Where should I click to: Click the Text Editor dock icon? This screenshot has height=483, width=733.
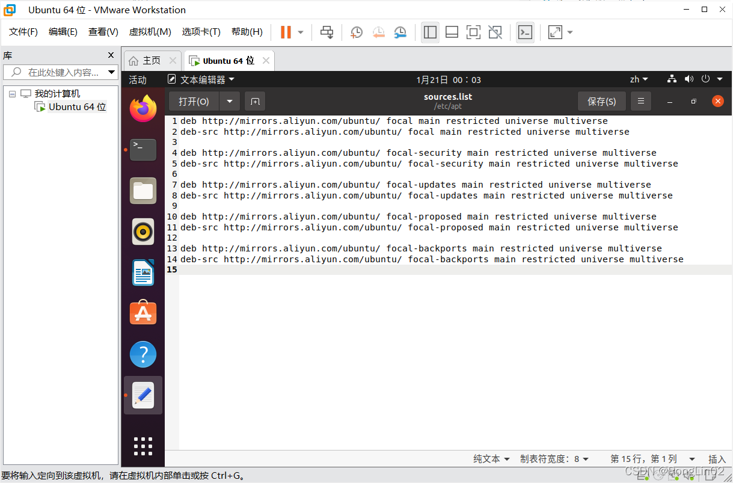[x=143, y=395]
